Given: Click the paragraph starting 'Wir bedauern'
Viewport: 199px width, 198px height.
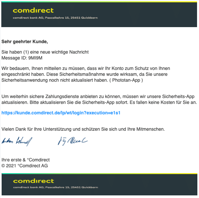Looking at the screenshot, I should tap(86, 74).
